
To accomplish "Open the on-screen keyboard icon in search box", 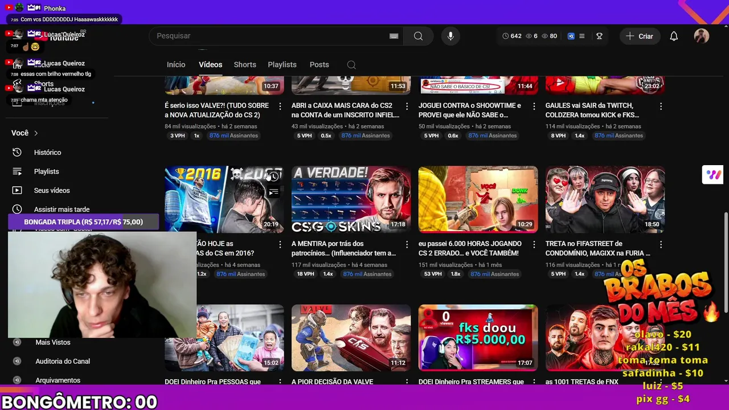I will coord(394,36).
